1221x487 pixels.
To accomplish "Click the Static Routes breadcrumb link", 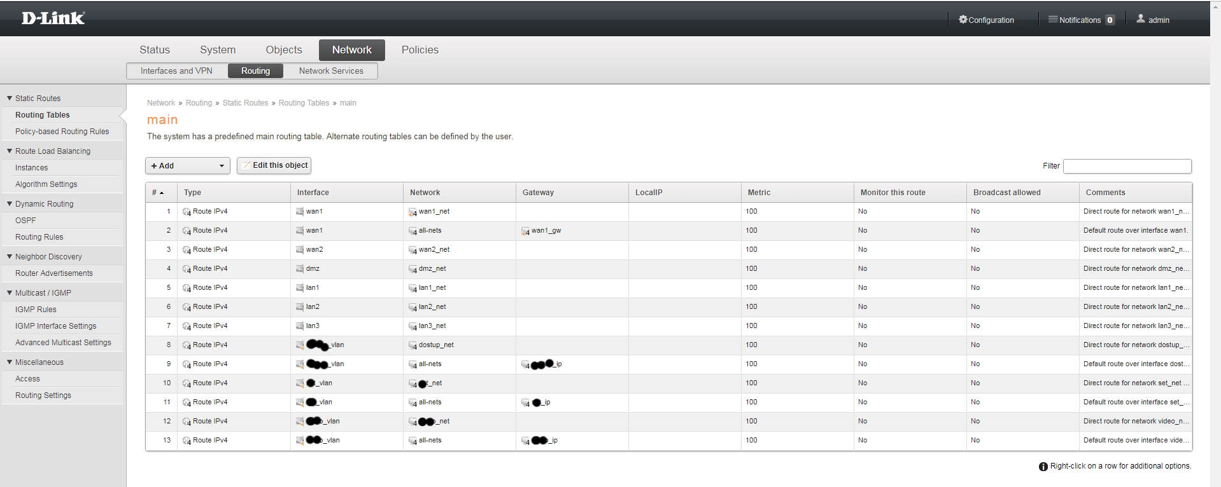I will (245, 103).
